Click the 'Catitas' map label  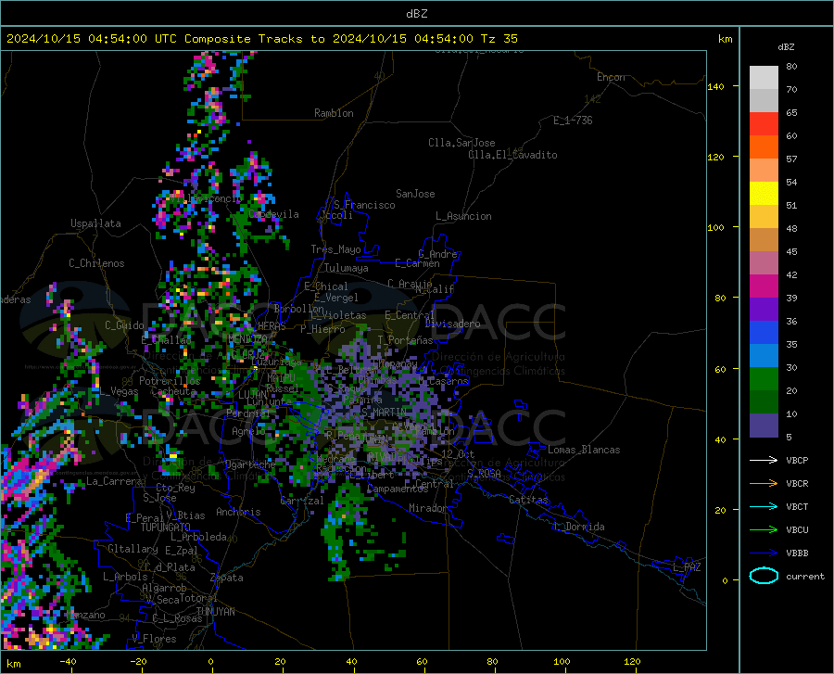coord(528,500)
